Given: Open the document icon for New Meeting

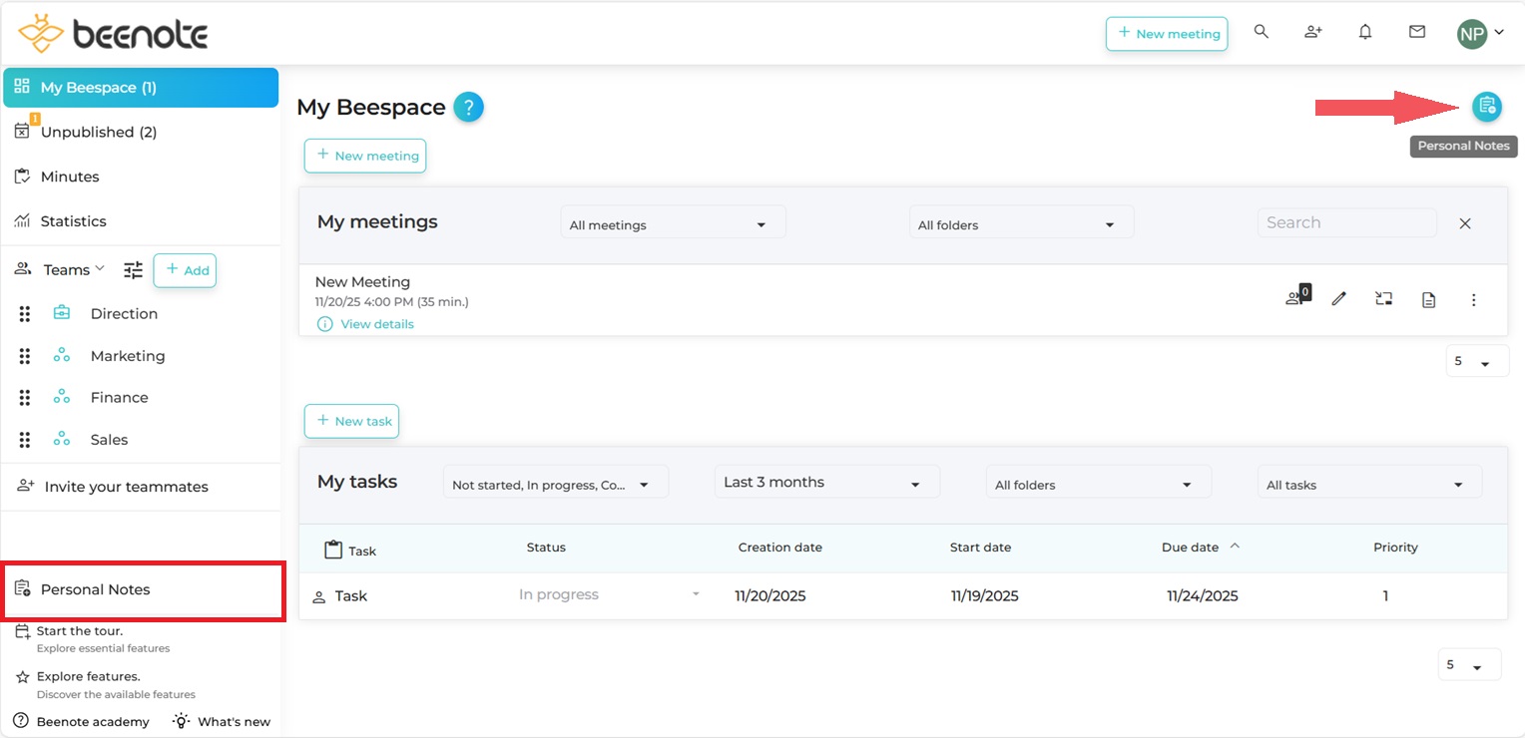Looking at the screenshot, I should 1428,297.
